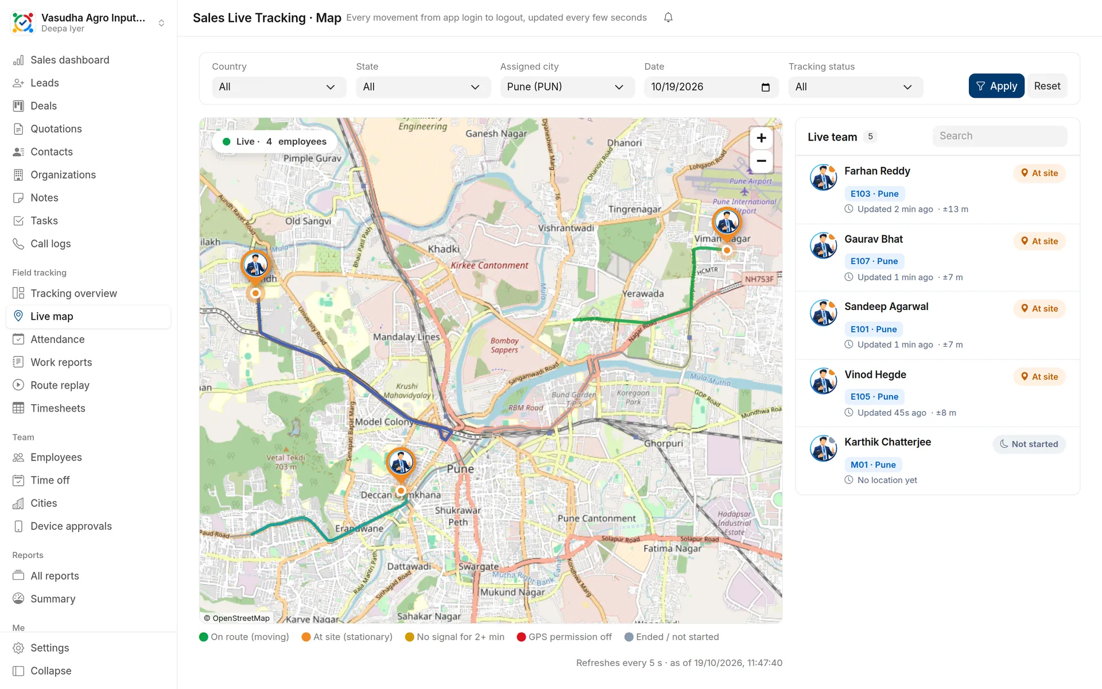Screen dimensions: 1102x689
Task: Open Sandeep Agarwal's avatar
Action: click(x=823, y=313)
